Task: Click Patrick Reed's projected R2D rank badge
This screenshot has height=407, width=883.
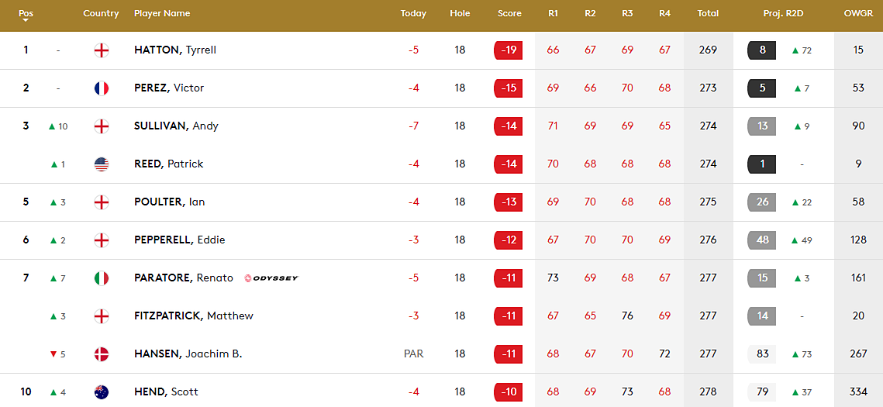Action: coord(762,164)
